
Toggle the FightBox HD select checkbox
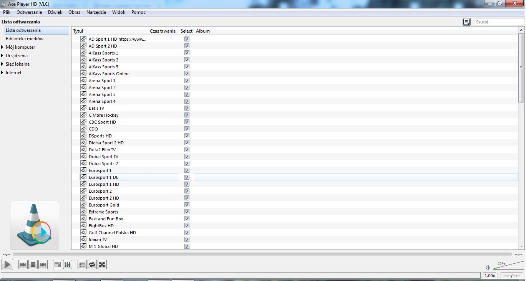(187, 226)
